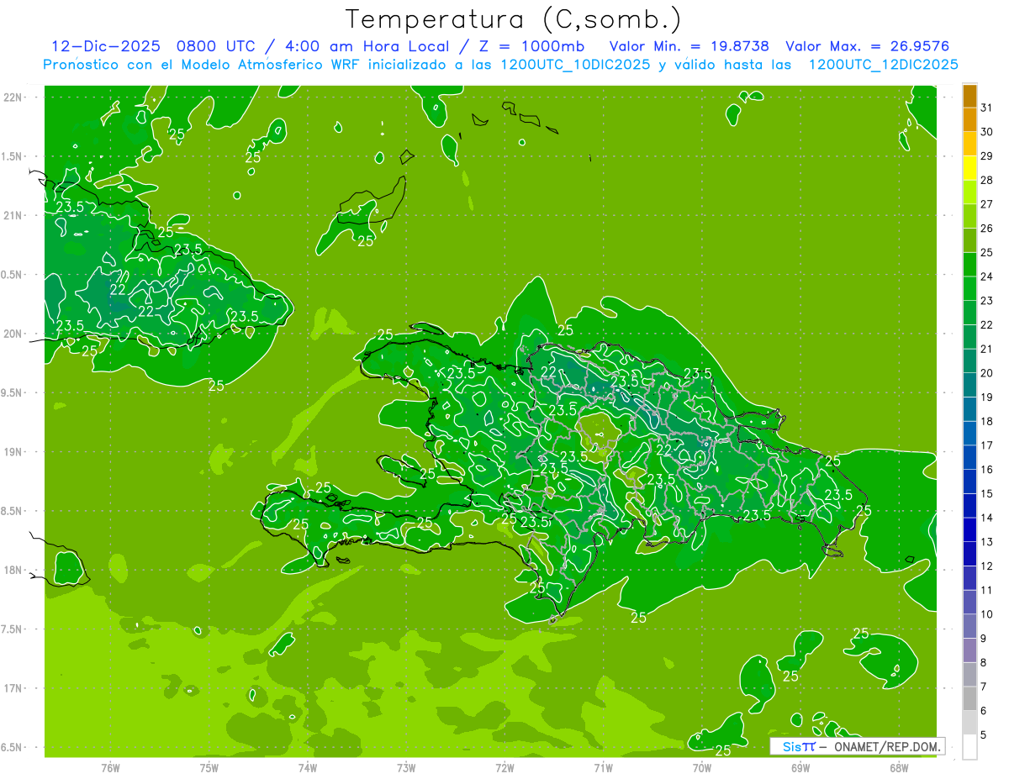Click the title "Temperatura (C,somb.)"
This screenshot has height=779, width=1009.
click(512, 19)
